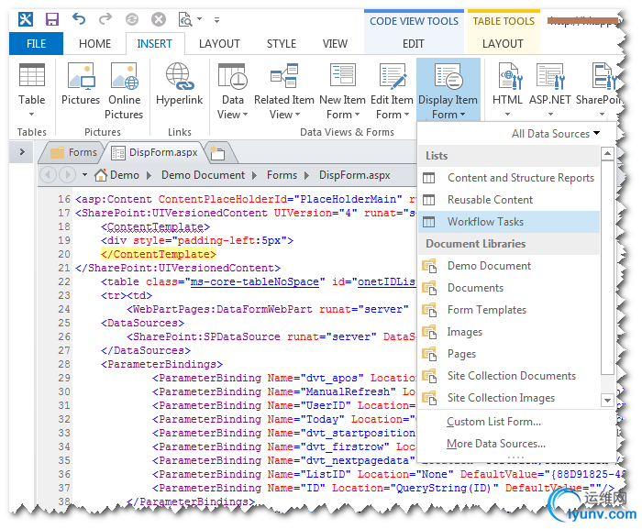
Task: Expand the Edit Item Form dropdown arrow
Action: click(406, 115)
